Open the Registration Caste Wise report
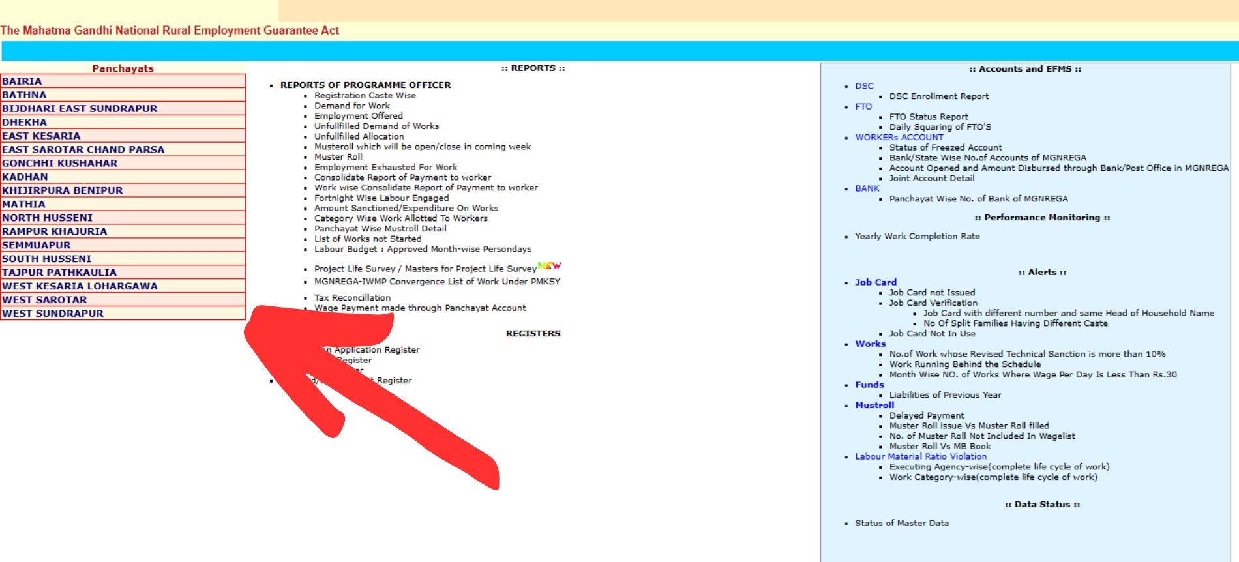 (365, 95)
